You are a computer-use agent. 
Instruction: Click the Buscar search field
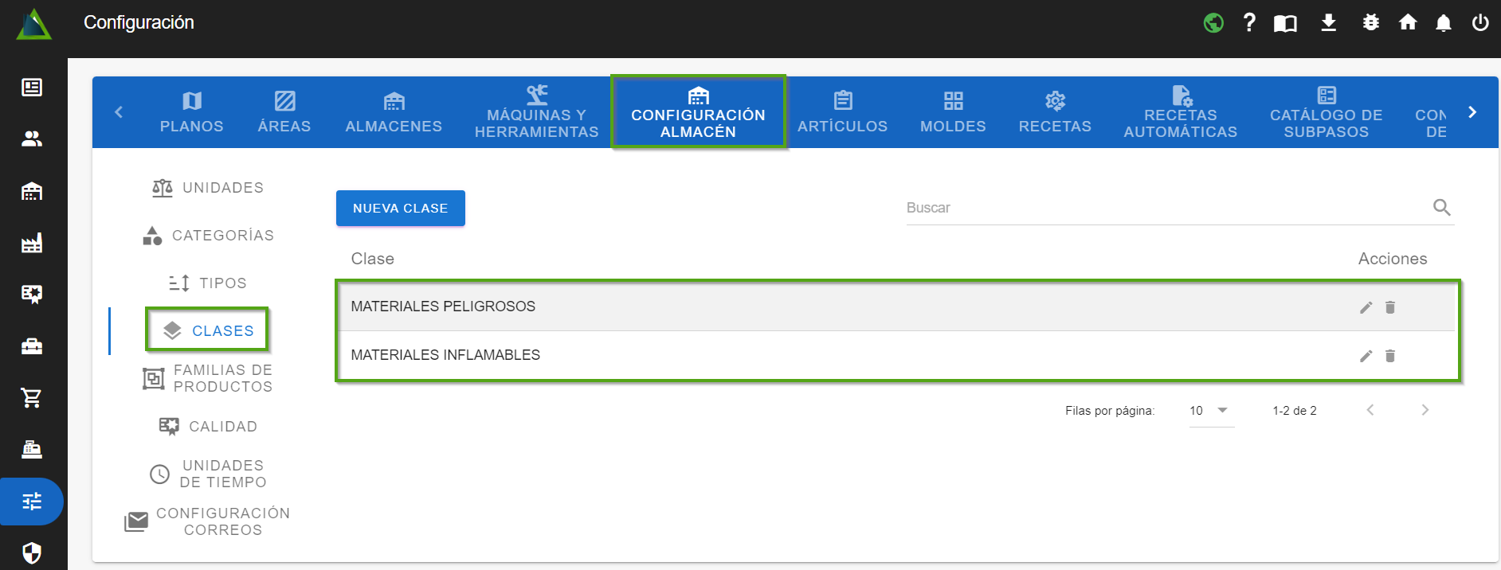click(x=1163, y=208)
